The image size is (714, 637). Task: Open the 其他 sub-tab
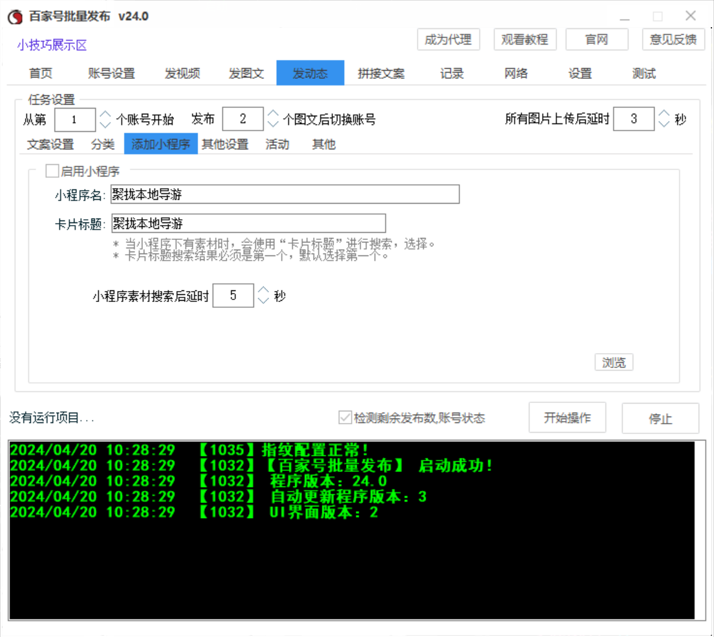click(324, 144)
